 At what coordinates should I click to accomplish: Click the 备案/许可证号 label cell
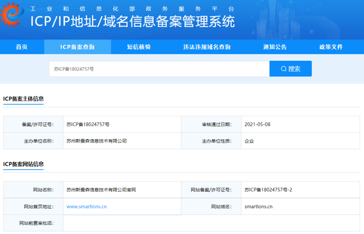point(33,125)
